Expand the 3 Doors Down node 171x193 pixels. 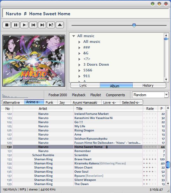tap(79, 65)
